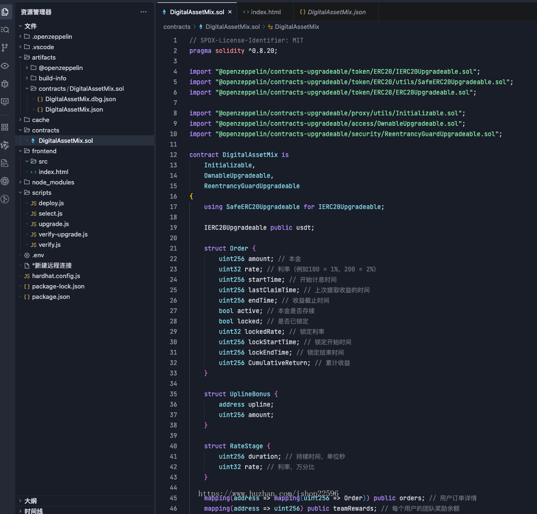Open hardhat.config.js from the file tree
Image resolution: width=537 pixels, height=514 pixels.
(x=56, y=276)
